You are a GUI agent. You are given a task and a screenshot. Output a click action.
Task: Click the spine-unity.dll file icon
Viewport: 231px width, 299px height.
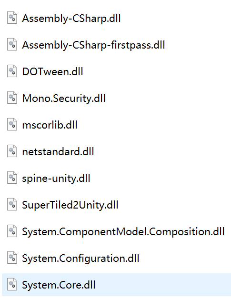click(x=12, y=178)
